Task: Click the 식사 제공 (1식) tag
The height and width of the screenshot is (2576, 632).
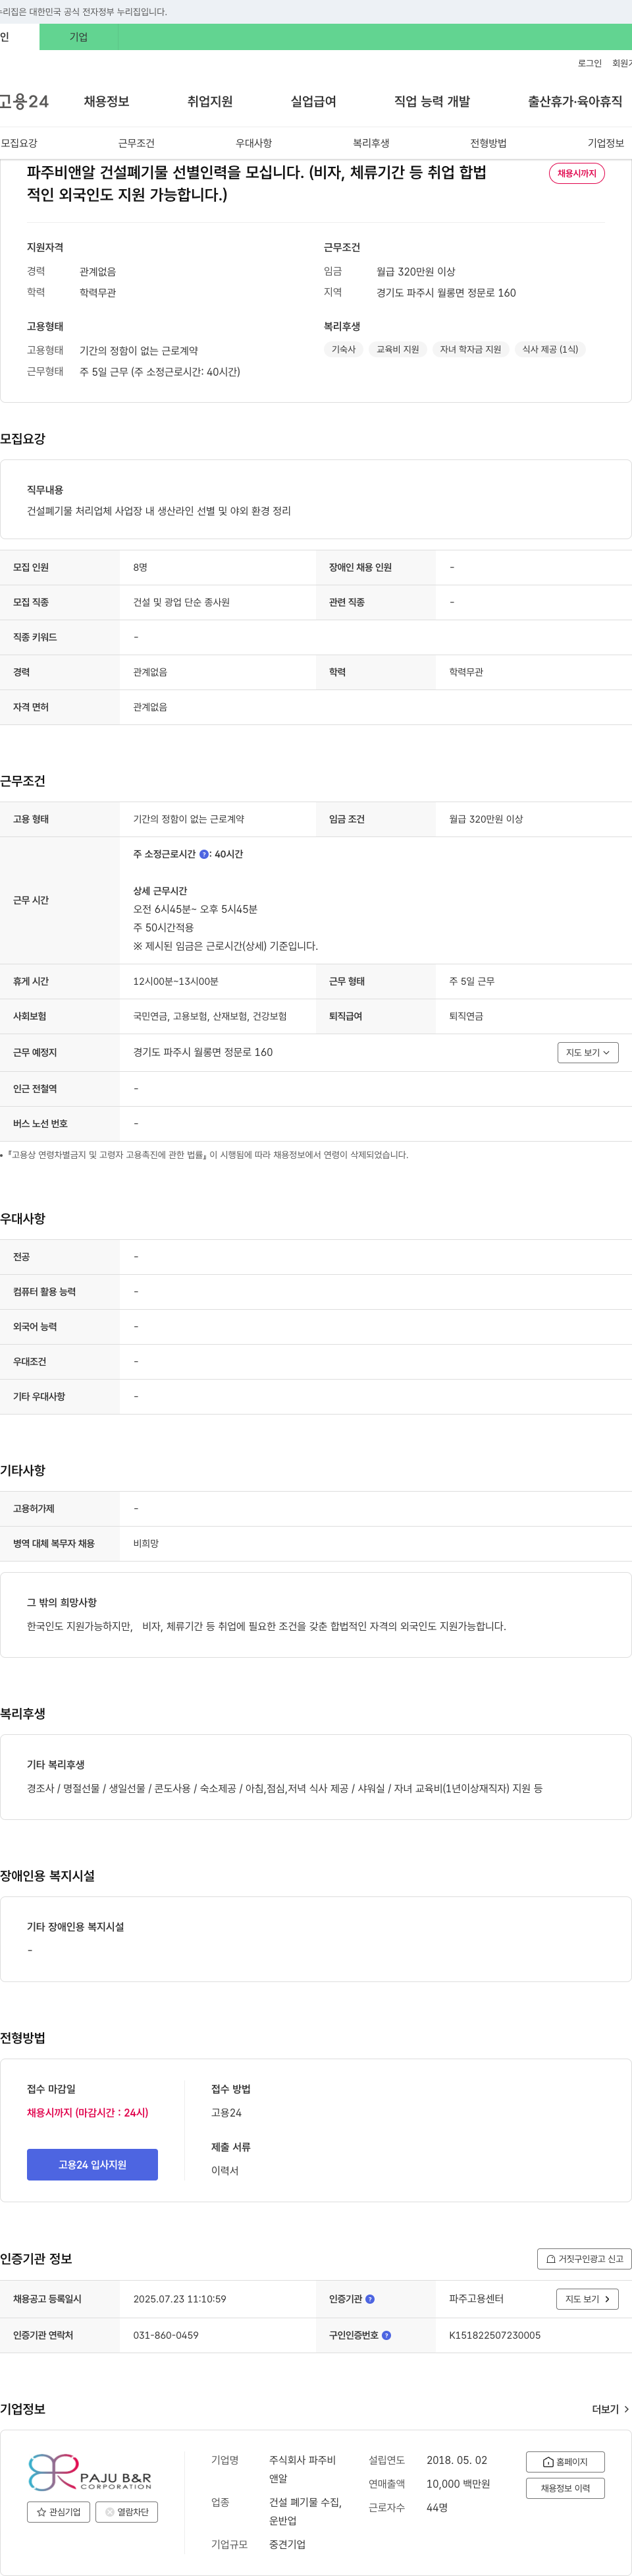Action: click(x=550, y=349)
